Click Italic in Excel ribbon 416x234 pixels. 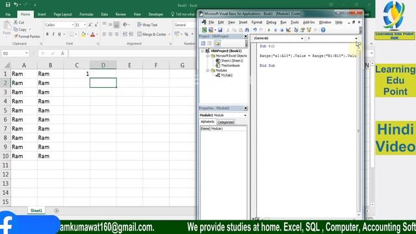tap(53, 34)
